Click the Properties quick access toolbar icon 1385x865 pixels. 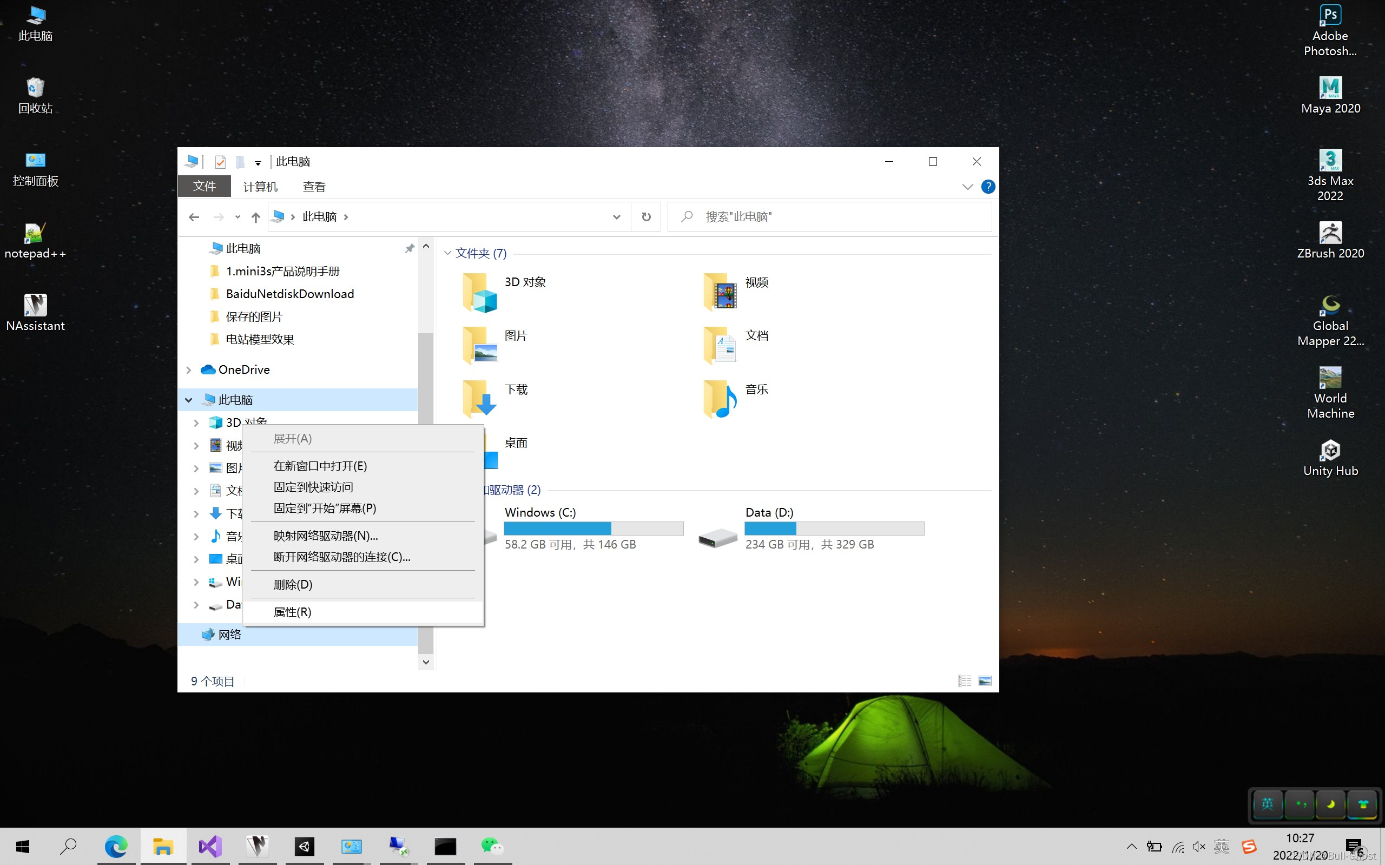click(x=220, y=162)
